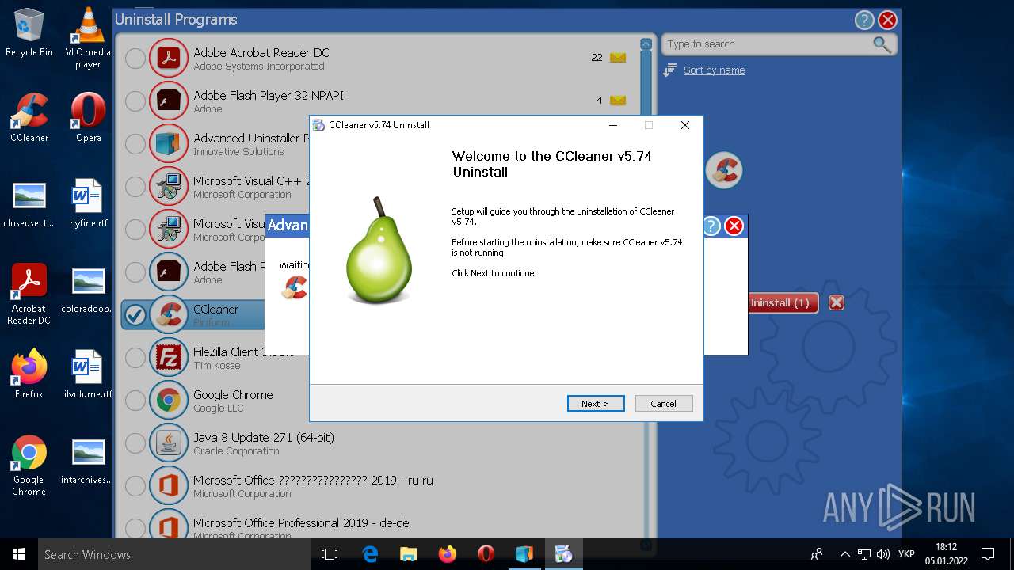Click the program list scroll up arrow
This screenshot has height=570, width=1014.
646,44
